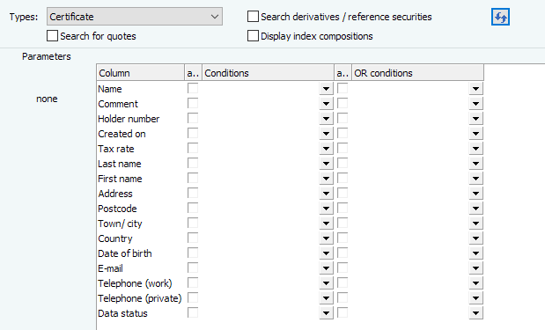Tick Display index compositions checkbox

(253, 36)
